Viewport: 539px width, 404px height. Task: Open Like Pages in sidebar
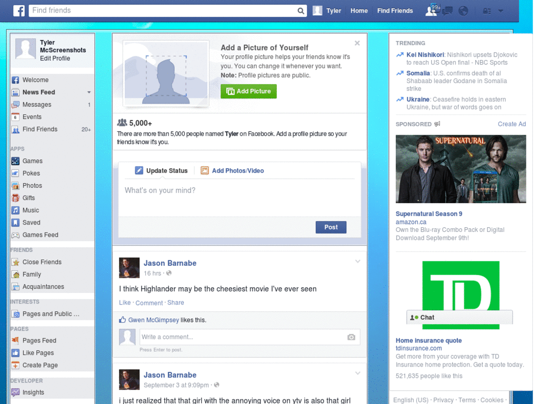pyautogui.click(x=38, y=353)
